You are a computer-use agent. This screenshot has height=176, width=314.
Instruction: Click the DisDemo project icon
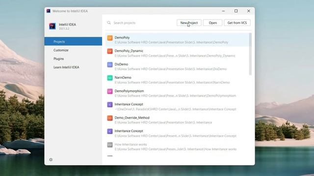110,65
